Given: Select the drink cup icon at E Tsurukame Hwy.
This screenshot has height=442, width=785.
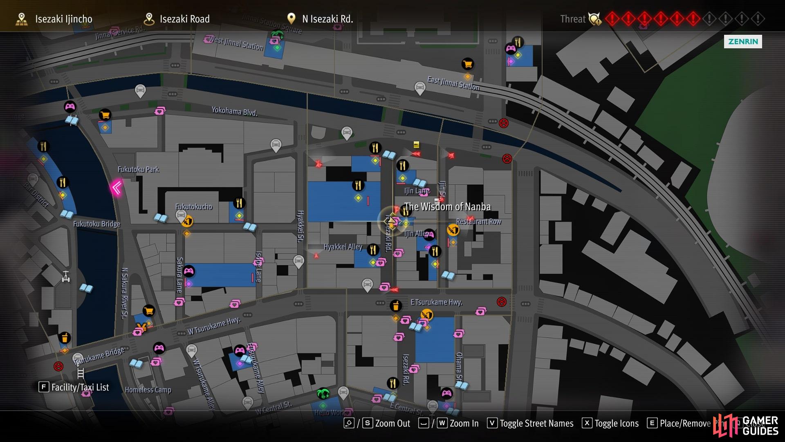Looking at the screenshot, I should pos(395,306).
